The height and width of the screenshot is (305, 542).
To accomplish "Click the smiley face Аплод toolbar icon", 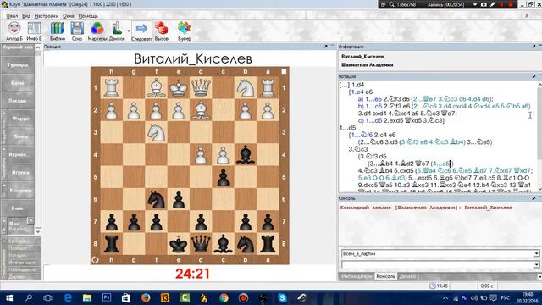I will click(x=14, y=30).
